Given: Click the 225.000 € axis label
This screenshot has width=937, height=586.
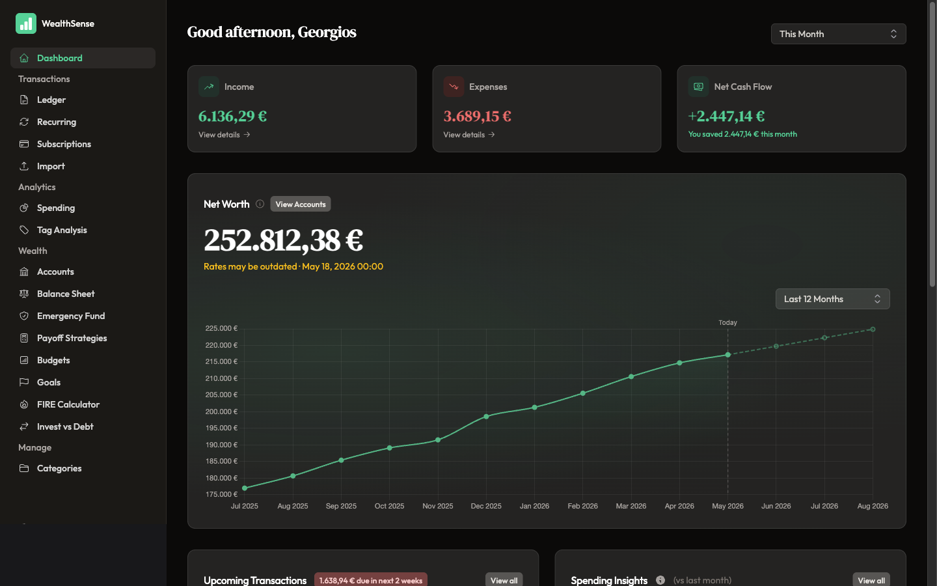Looking at the screenshot, I should [221, 328].
